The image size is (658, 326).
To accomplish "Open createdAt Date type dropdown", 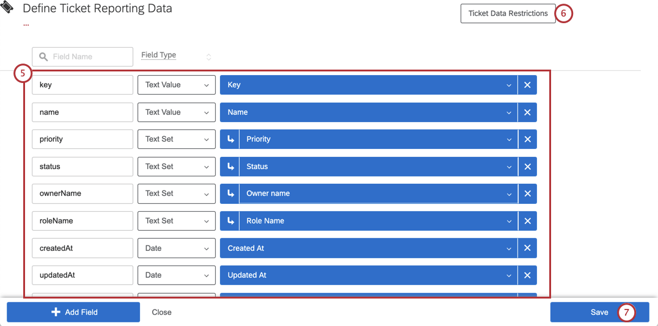I will [x=177, y=248].
